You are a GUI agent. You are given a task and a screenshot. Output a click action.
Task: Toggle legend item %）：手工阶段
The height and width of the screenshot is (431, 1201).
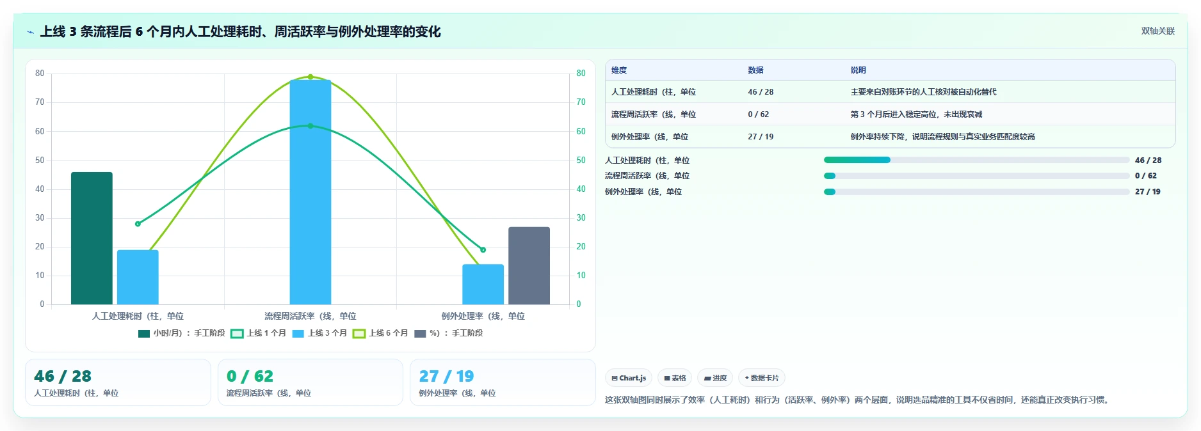click(449, 333)
